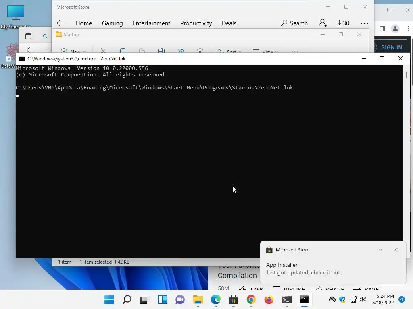Dismiss the Microsoft Store notification
Screen dimensions: 413x309
(395, 250)
